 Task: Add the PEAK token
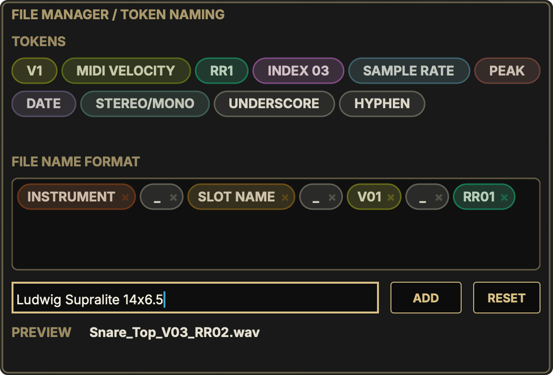coord(507,71)
